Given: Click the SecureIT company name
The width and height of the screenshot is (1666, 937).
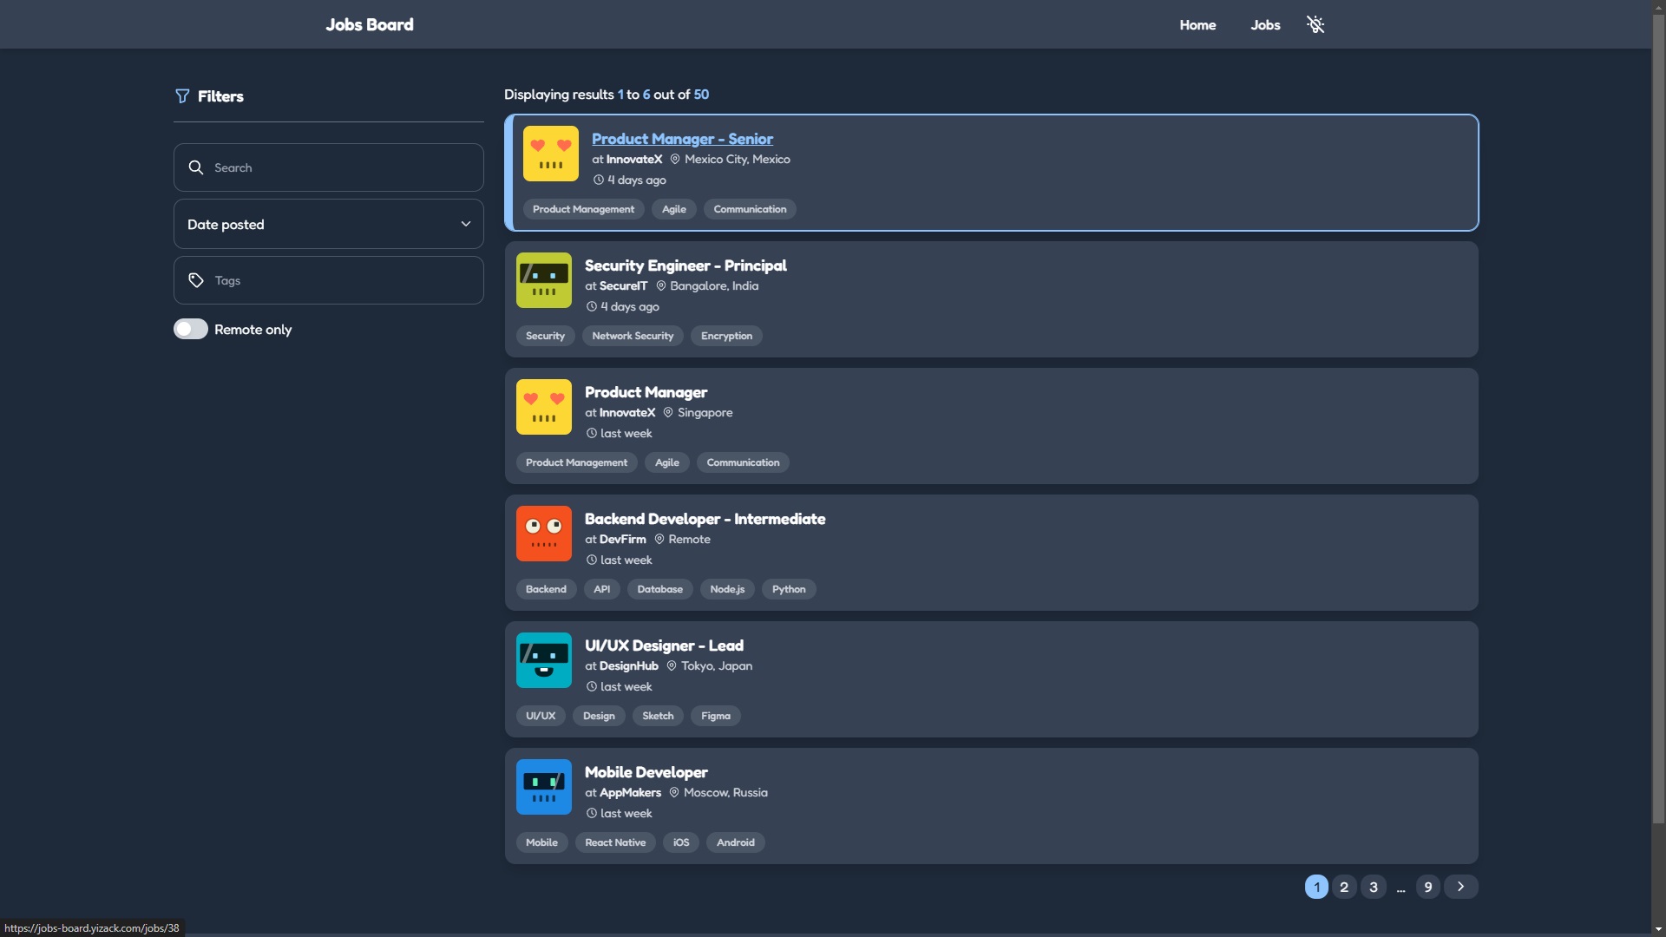Looking at the screenshot, I should tap(623, 286).
